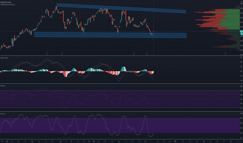Click the Nov label on time axis
This screenshot has height=143, width=243.
point(119,141)
